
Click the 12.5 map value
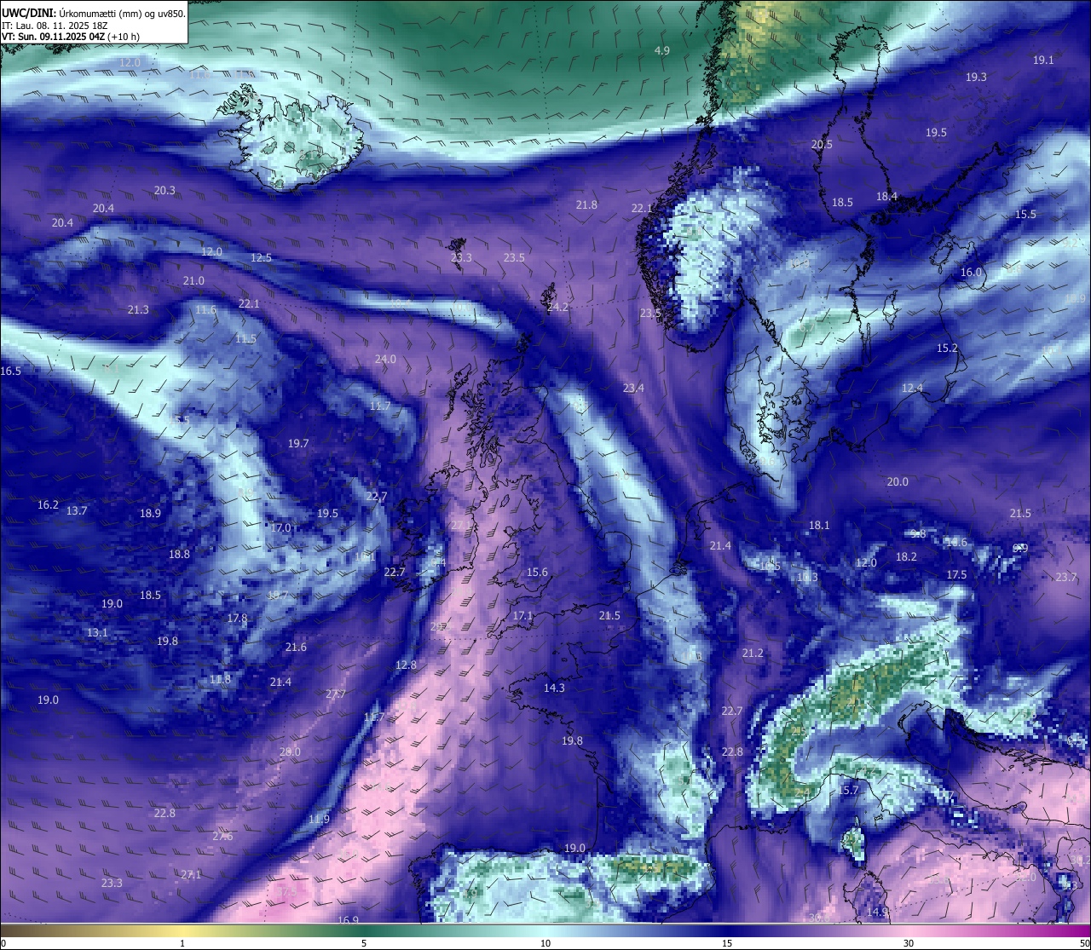(x=261, y=258)
